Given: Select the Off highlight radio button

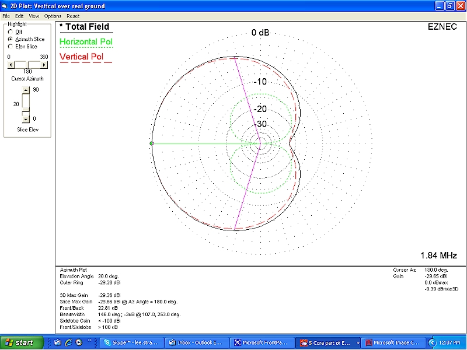Looking at the screenshot, I should 10,32.
